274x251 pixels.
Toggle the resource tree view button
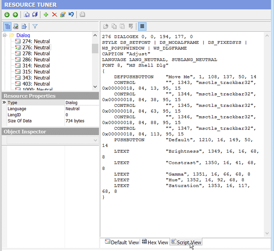pyautogui.click(x=7, y=27)
